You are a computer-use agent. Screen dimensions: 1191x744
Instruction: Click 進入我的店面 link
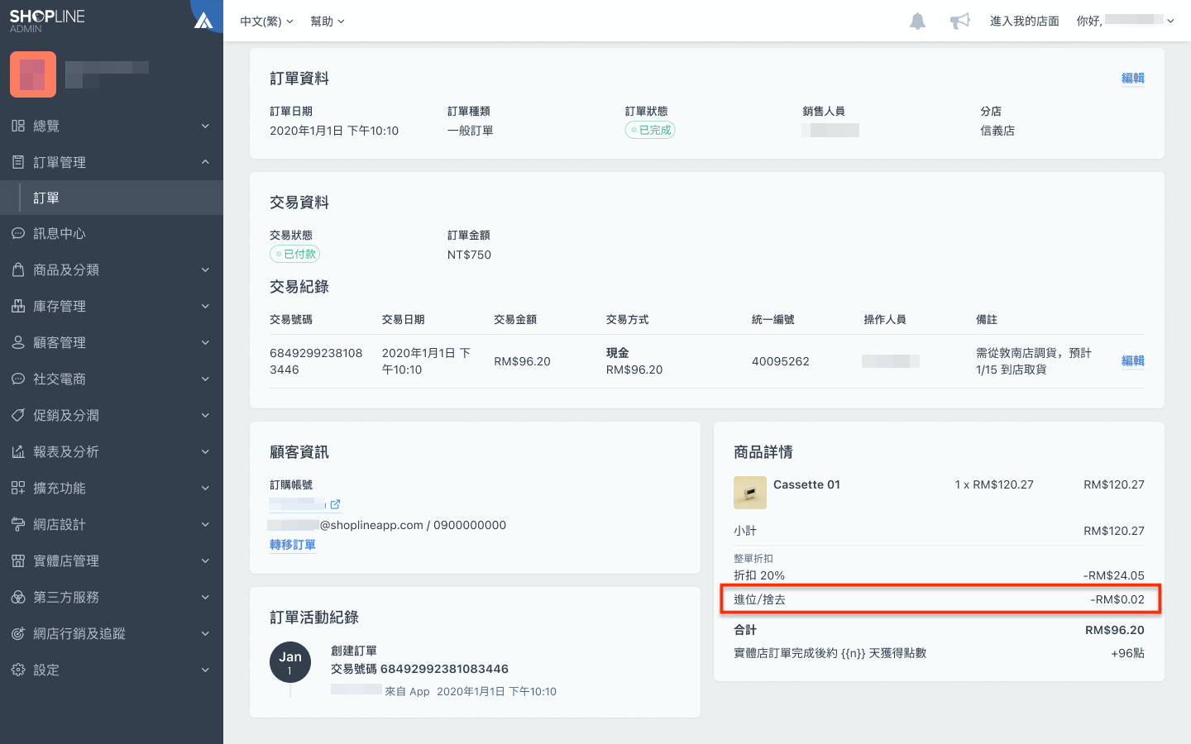pos(1024,21)
